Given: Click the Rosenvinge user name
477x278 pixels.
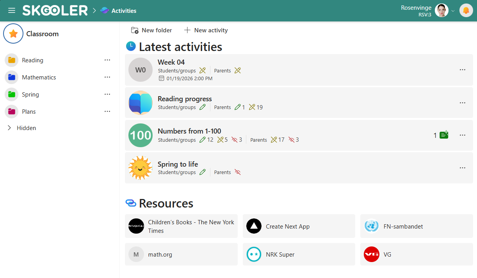Looking at the screenshot, I should (416, 7).
